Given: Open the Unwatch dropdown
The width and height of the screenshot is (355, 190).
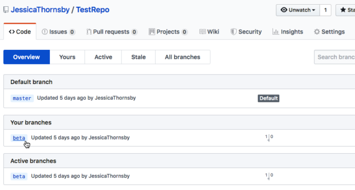Looking at the screenshot, I should [298, 10].
